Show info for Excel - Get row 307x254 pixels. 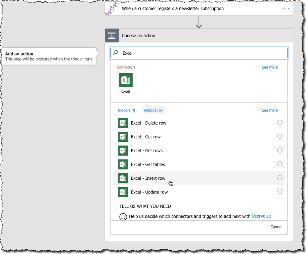pyautogui.click(x=280, y=136)
